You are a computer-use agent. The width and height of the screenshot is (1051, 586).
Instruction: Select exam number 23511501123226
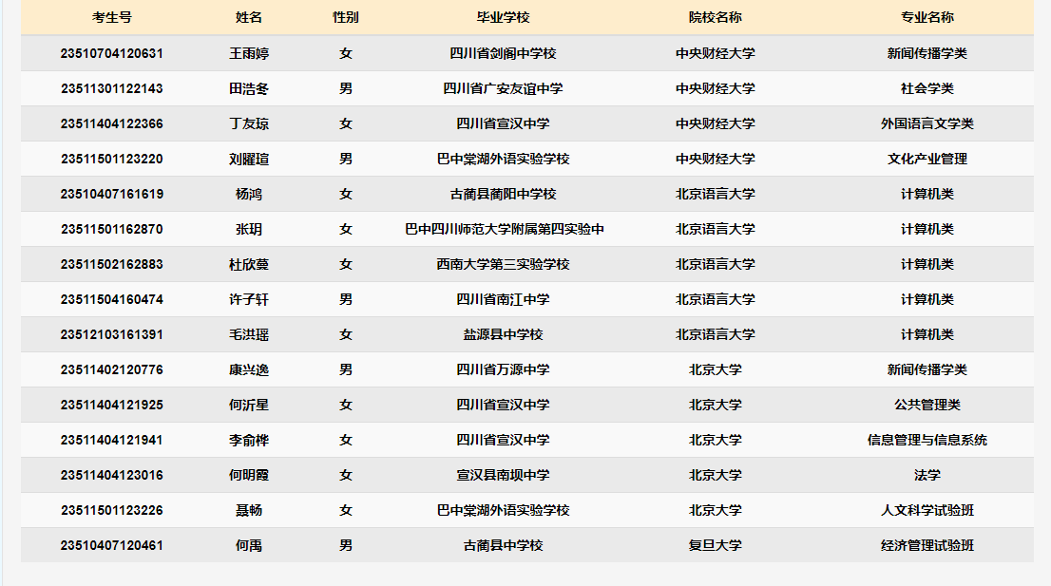click(x=112, y=510)
